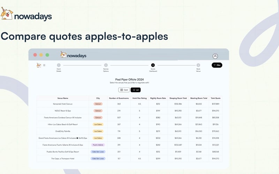Image resolution: width=279 pixels, height=174 pixels.
Task: Go to step 2 Narrow Options
Action: (106, 68)
